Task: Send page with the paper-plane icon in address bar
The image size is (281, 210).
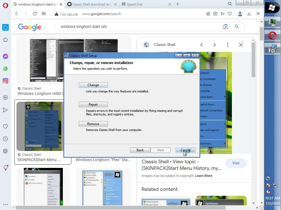Action: pyautogui.click(x=223, y=14)
